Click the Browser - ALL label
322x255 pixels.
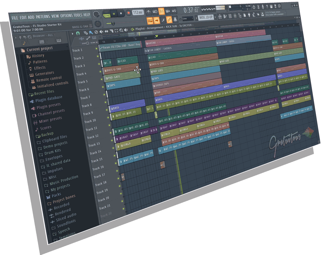pos(43,35)
